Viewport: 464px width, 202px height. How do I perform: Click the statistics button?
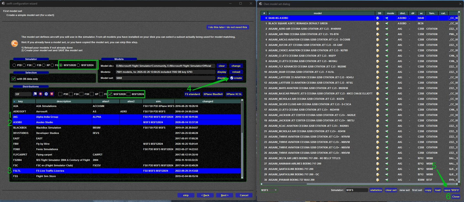pyautogui.click(x=376, y=190)
